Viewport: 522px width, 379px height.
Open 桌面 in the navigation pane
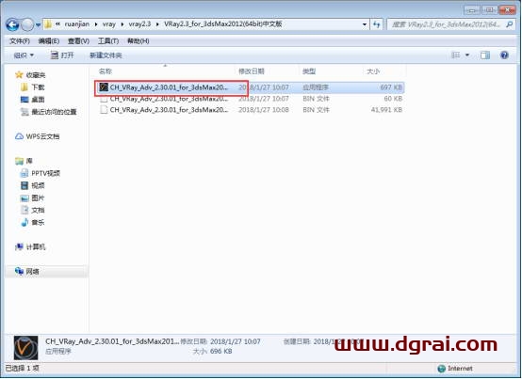click(x=38, y=100)
